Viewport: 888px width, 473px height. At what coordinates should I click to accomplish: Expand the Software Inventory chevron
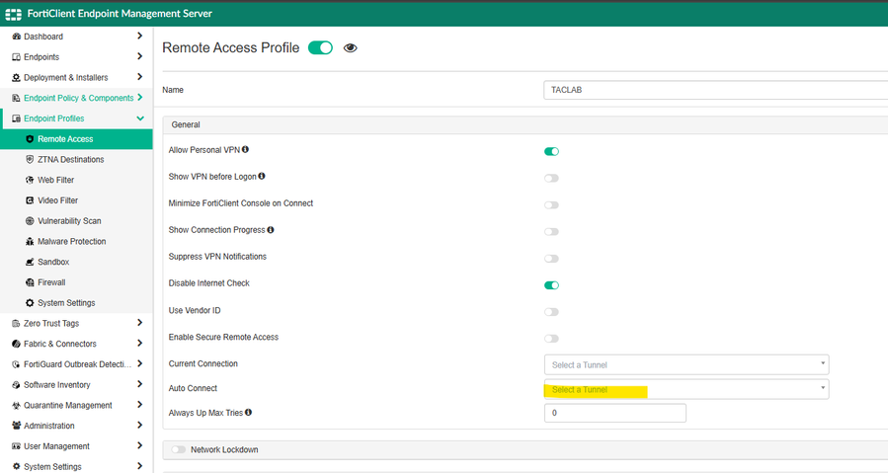[x=140, y=384]
